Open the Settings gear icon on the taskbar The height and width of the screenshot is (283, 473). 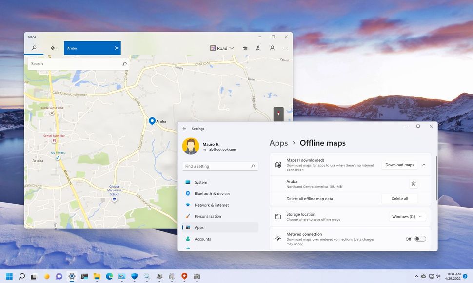click(72, 276)
